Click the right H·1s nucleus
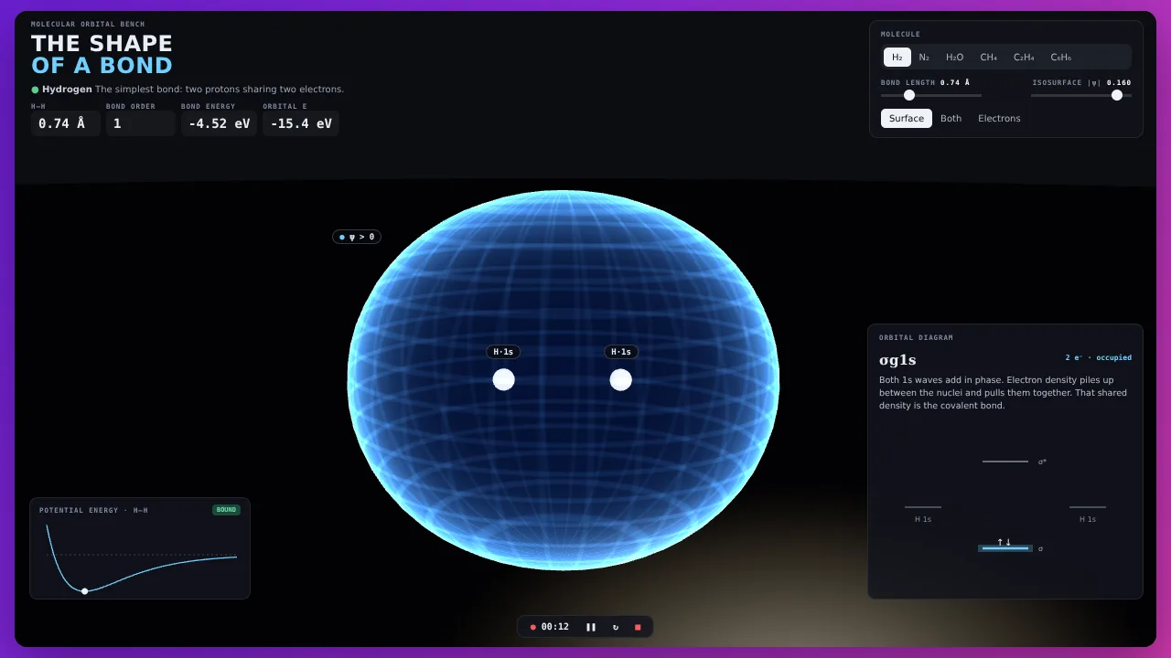1171x658 pixels. [x=621, y=379]
